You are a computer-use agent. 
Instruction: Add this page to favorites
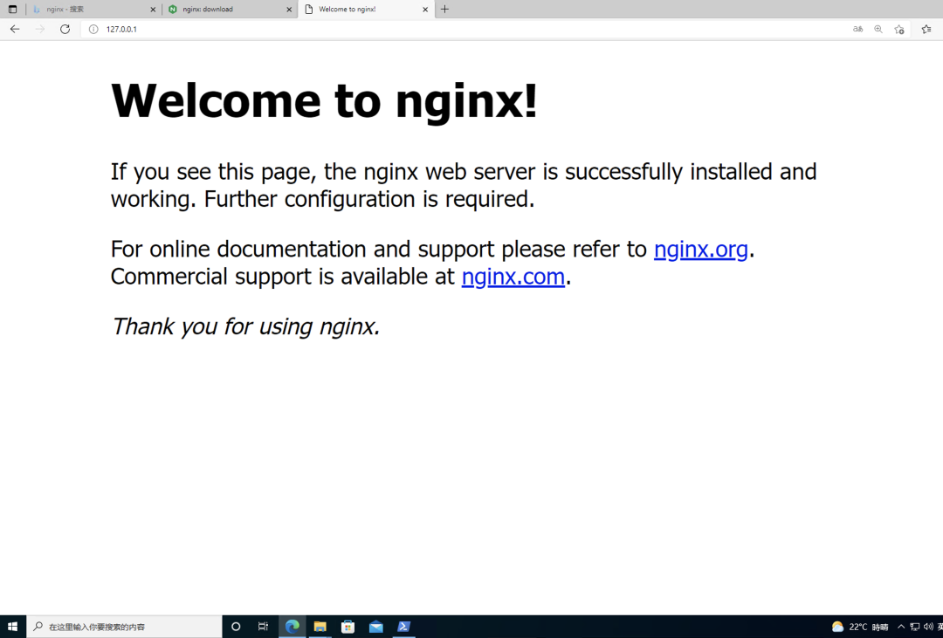(x=899, y=29)
